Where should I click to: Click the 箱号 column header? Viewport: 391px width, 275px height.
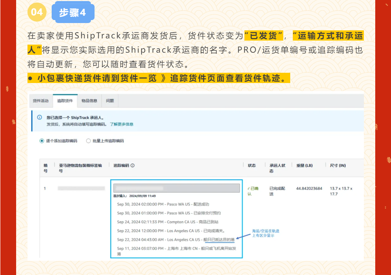46,168
